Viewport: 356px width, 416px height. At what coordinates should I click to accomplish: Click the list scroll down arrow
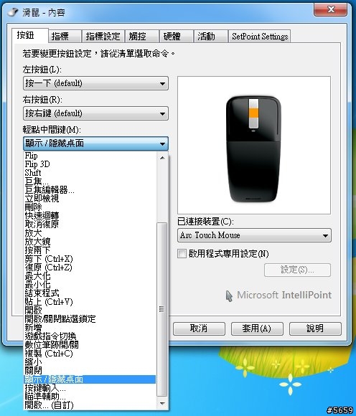162,404
